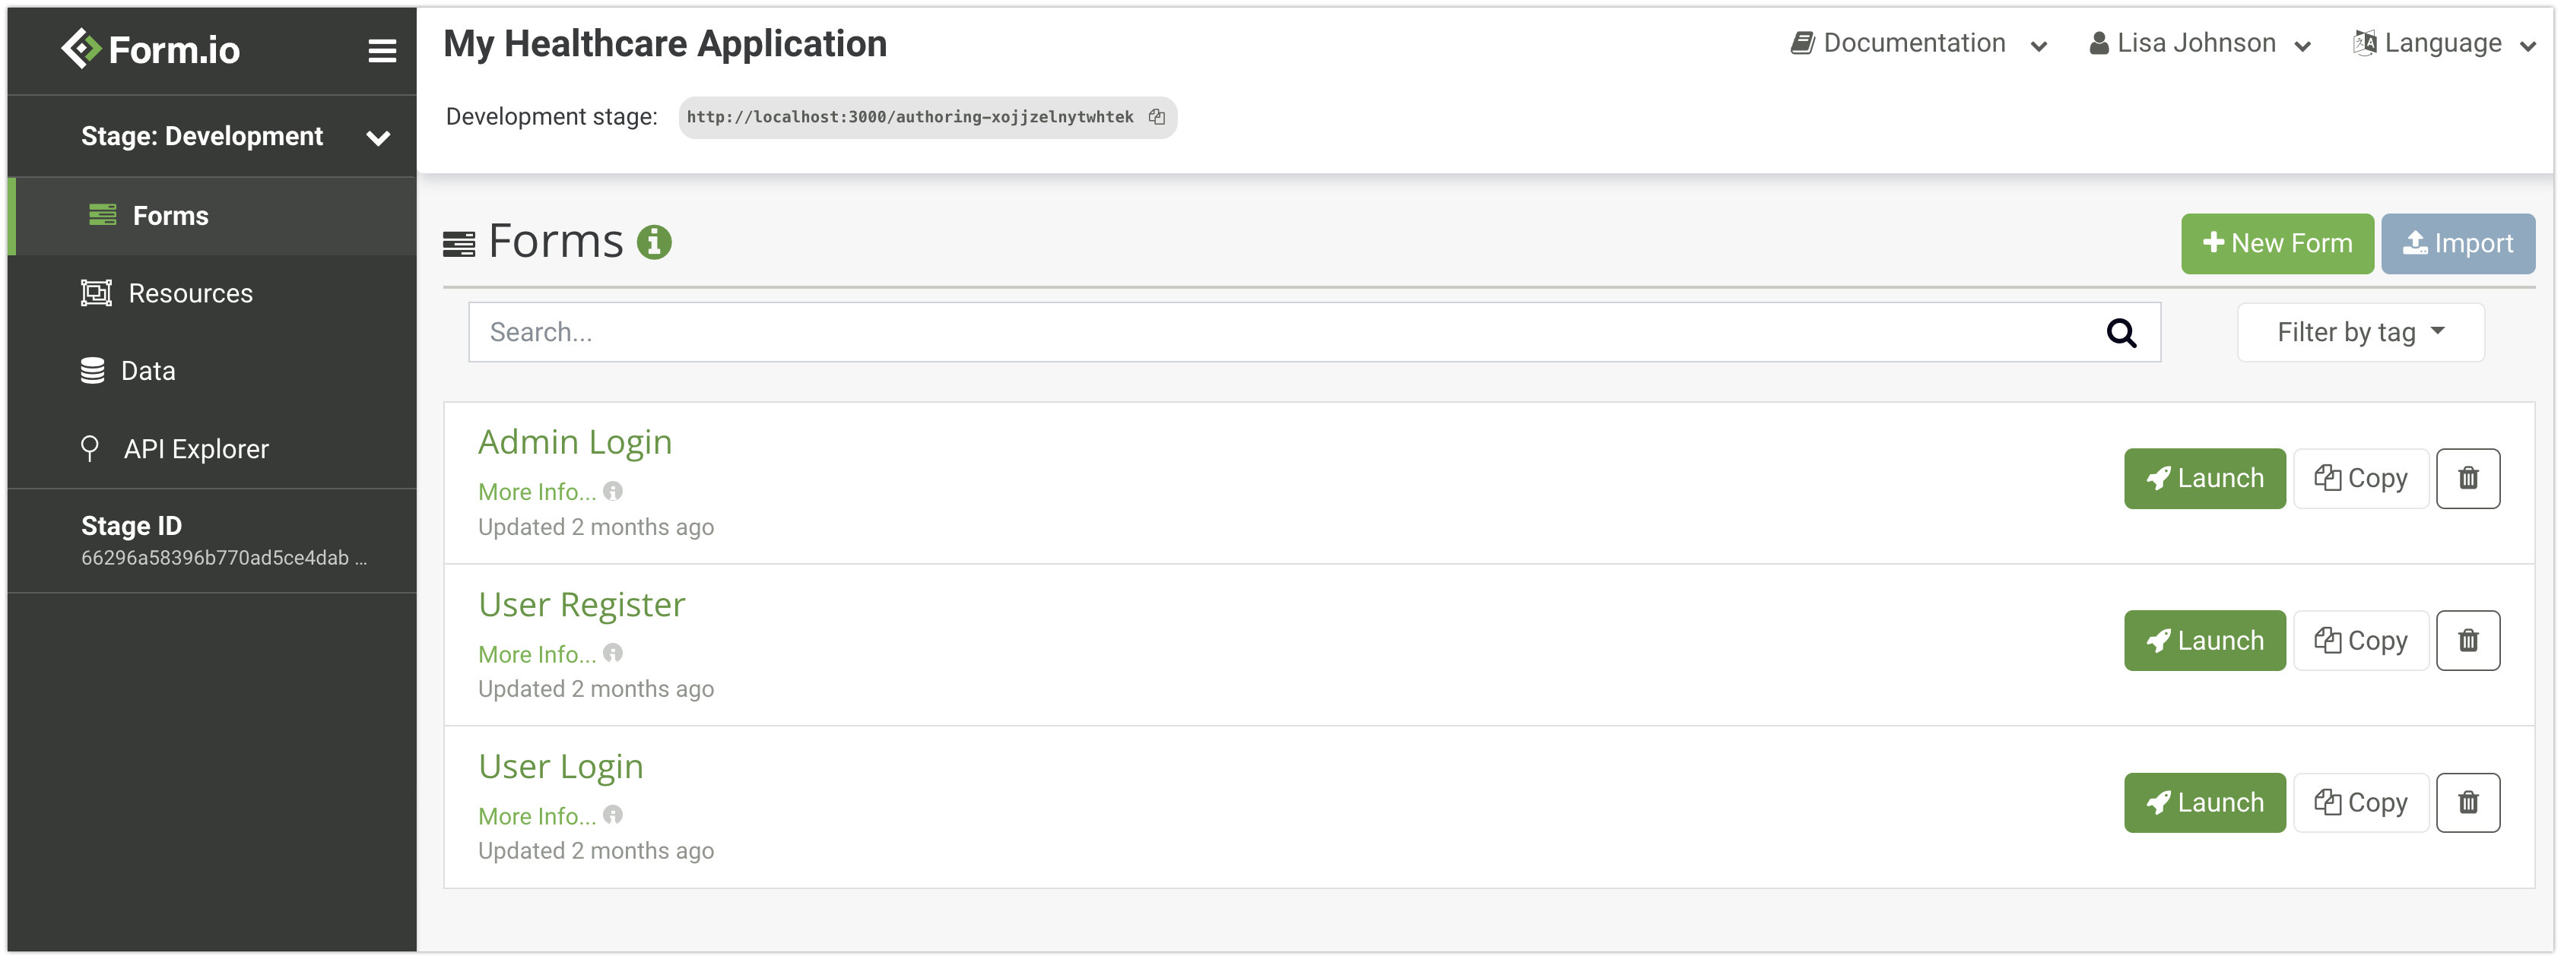The width and height of the screenshot is (2561, 959).
Task: Launch the User Register form
Action: (2204, 641)
